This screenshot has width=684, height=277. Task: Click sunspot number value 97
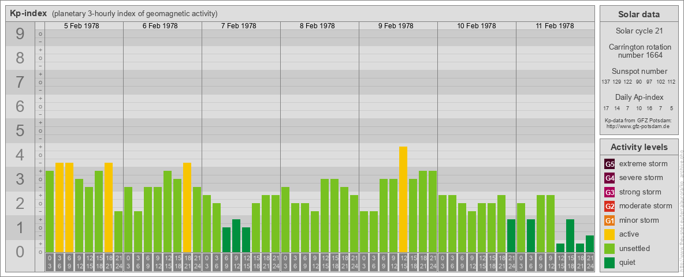pos(649,82)
